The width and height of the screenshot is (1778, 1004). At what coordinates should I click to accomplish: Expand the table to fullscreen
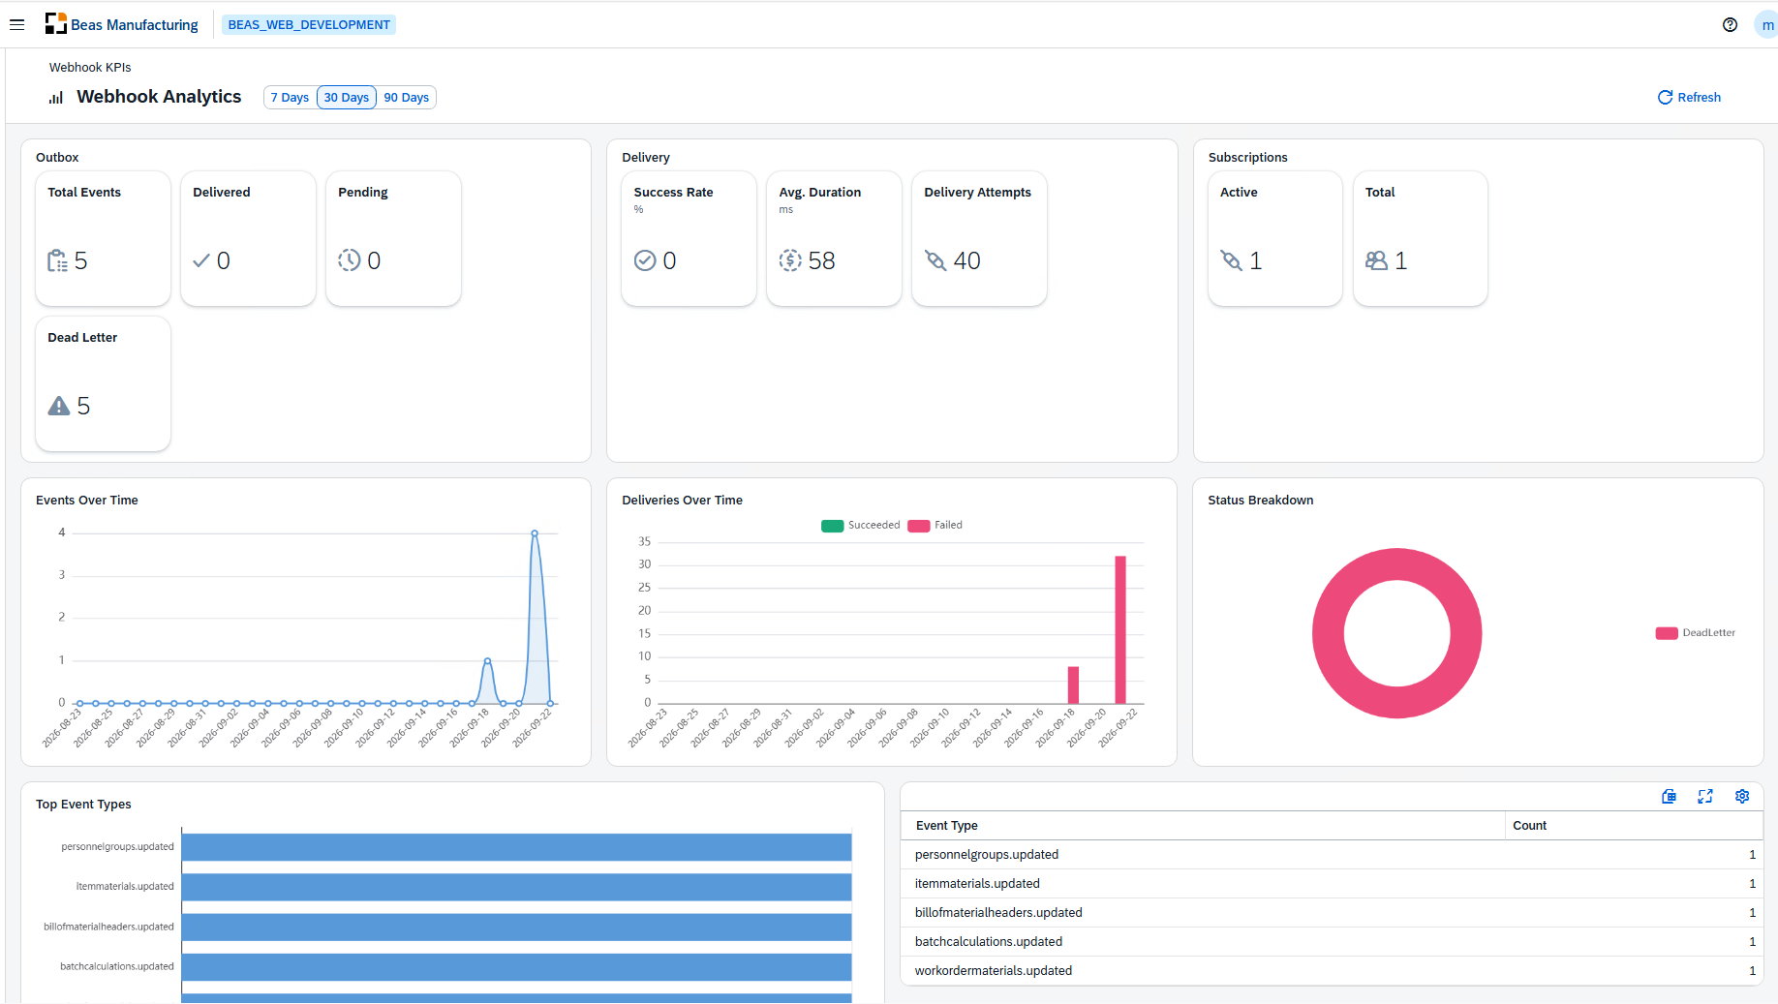[1705, 796]
